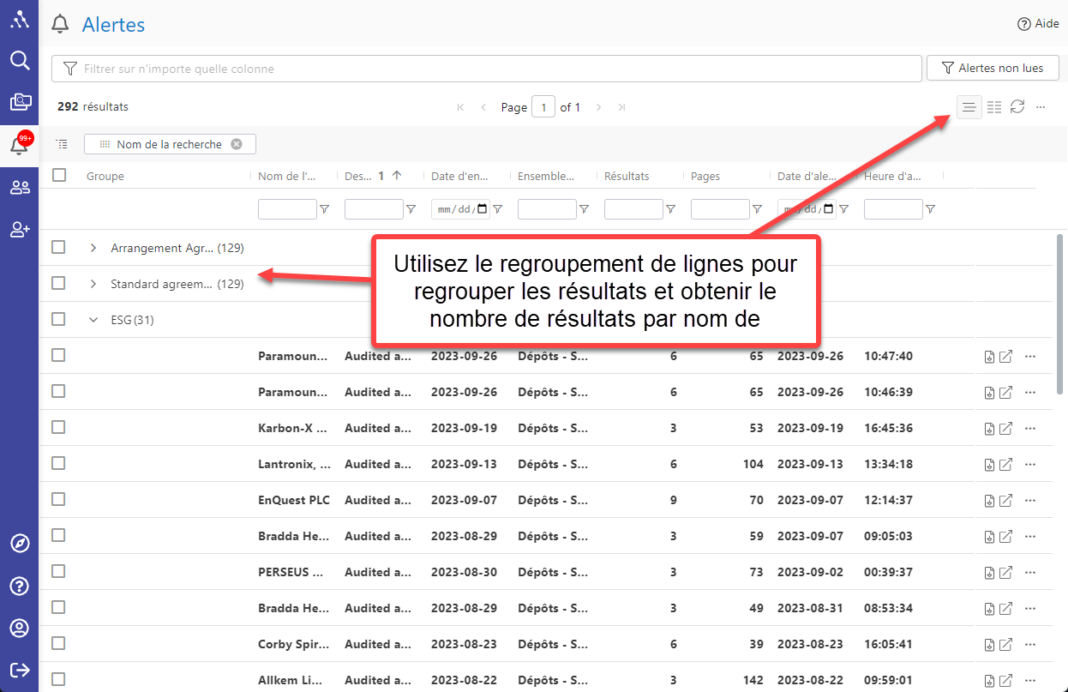Click the 'Bradda He...' name in the 09:05:03 row

(x=294, y=537)
